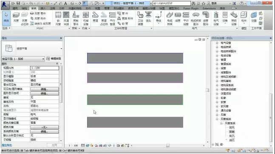275x154 pixels.
Task: Select the 电缆桥架配件 cable tray fitting tool
Action: pos(196,19)
